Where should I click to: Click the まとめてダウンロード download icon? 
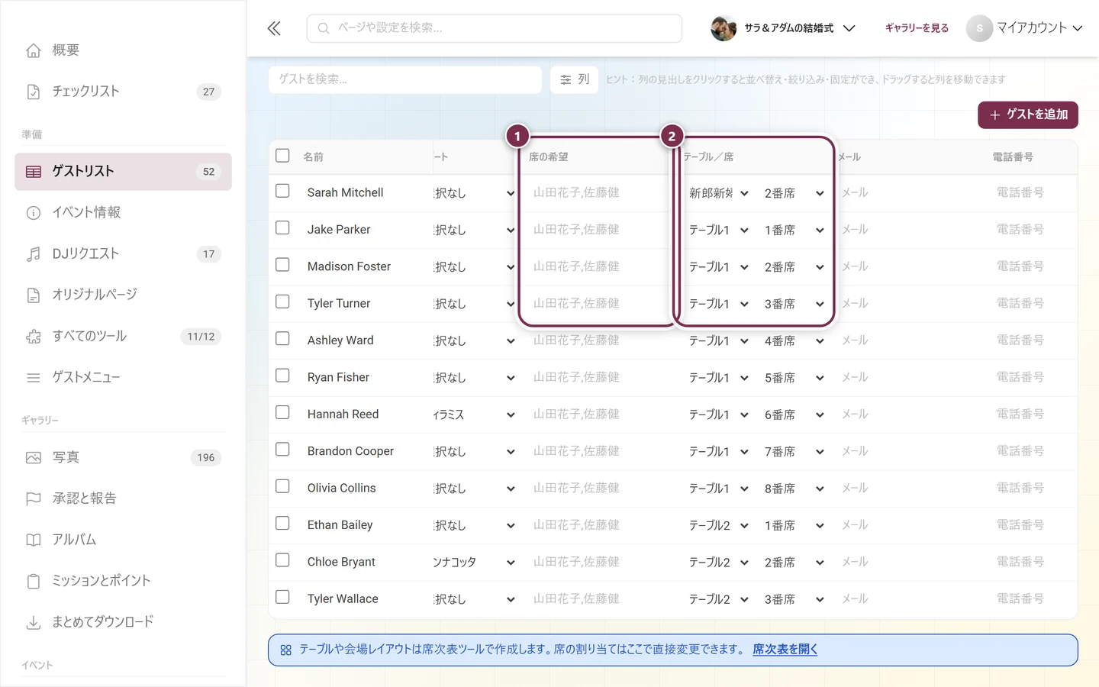coord(34,623)
